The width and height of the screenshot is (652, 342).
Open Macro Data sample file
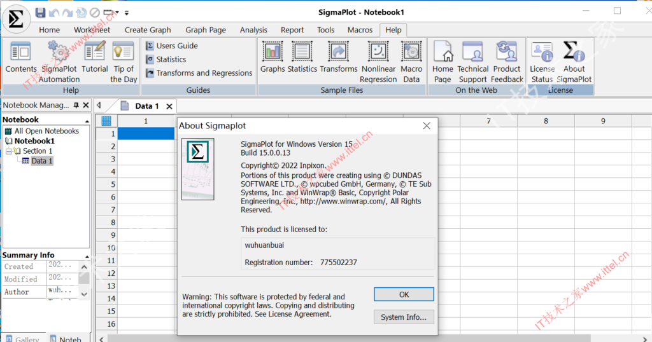pyautogui.click(x=411, y=58)
